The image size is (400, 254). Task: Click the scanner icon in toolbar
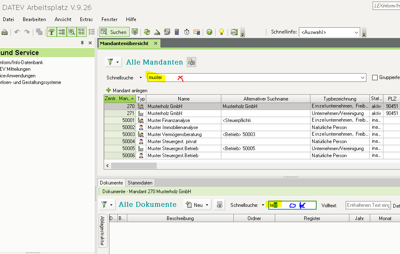pyautogui.click(x=157, y=32)
